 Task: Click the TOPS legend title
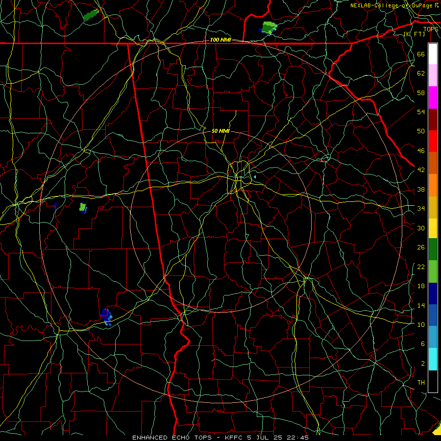coord(431,29)
